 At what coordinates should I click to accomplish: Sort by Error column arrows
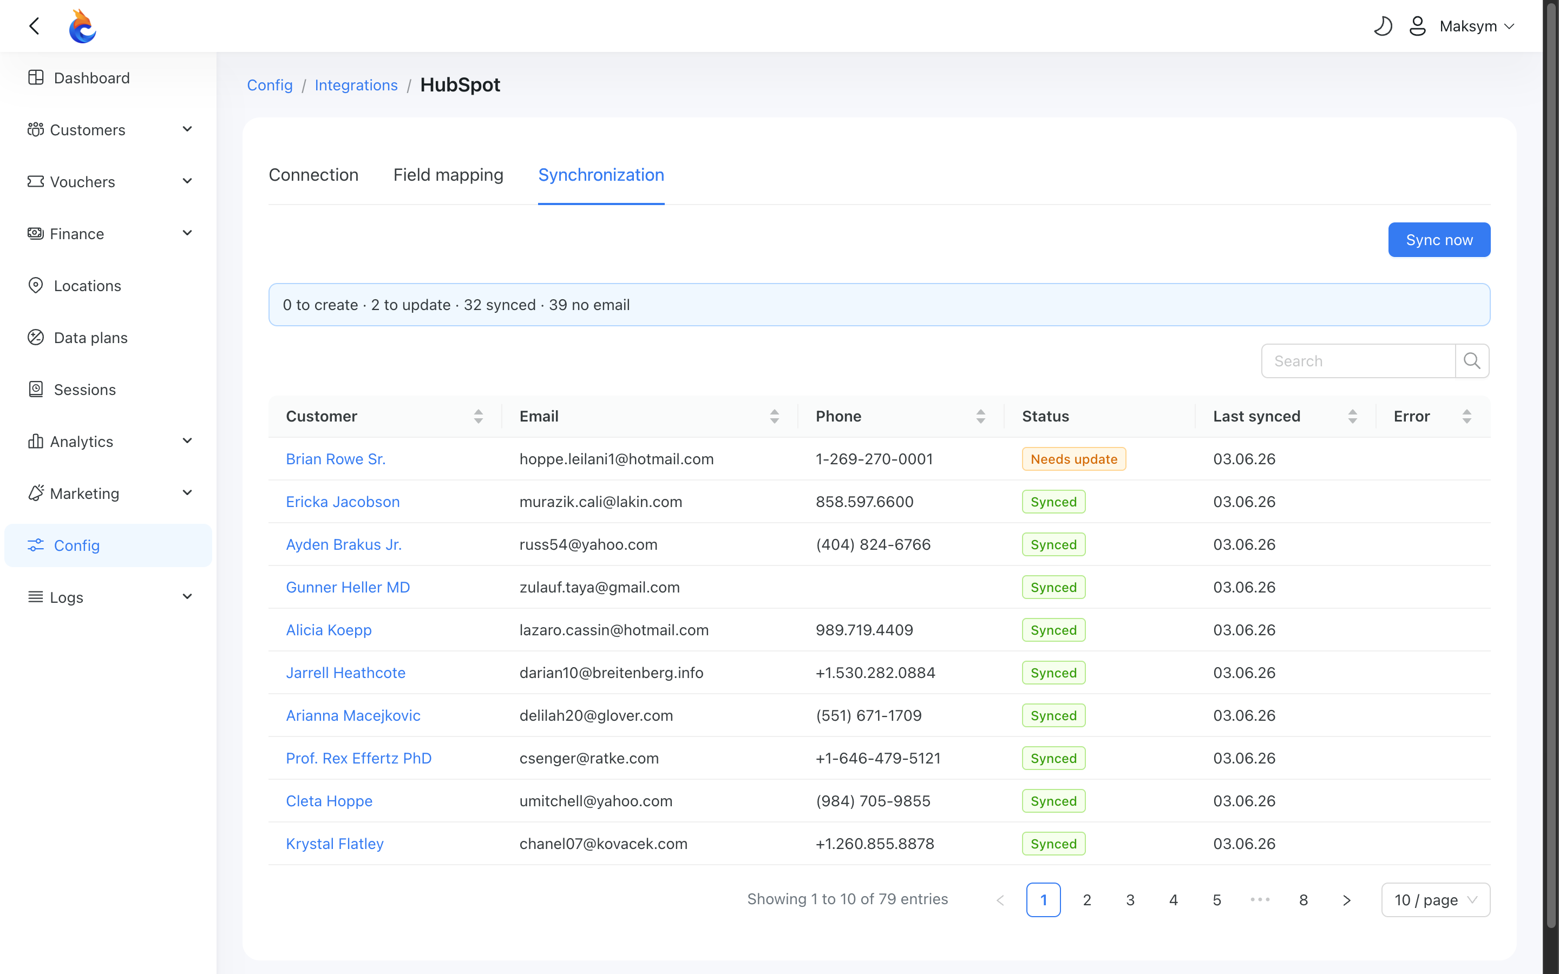[1467, 416]
